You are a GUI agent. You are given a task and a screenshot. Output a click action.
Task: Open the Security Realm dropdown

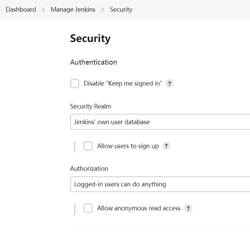160,122
